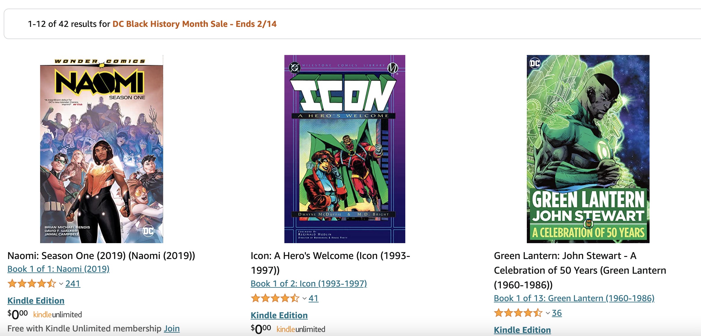Open the 36 reviews link
Image resolution: width=701 pixels, height=336 pixels.
(x=557, y=313)
